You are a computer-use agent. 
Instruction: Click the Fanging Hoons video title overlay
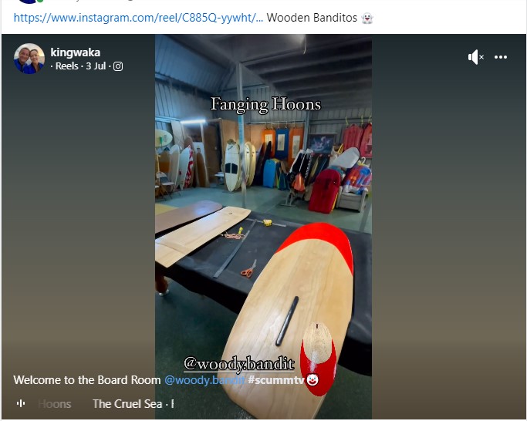pos(265,104)
